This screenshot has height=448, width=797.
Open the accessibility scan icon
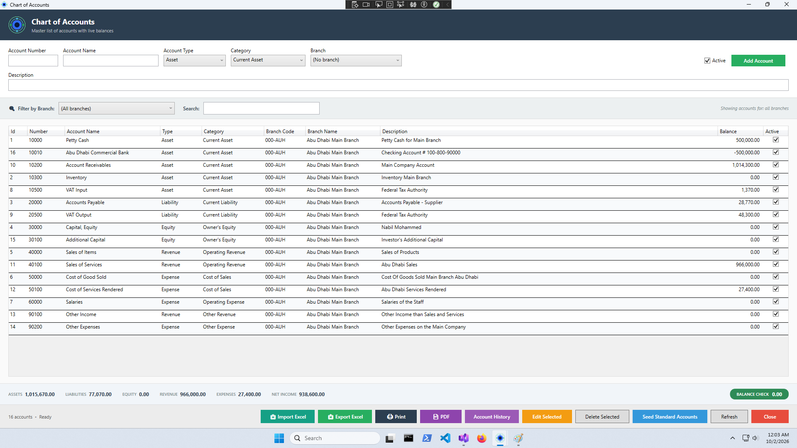tap(424, 5)
